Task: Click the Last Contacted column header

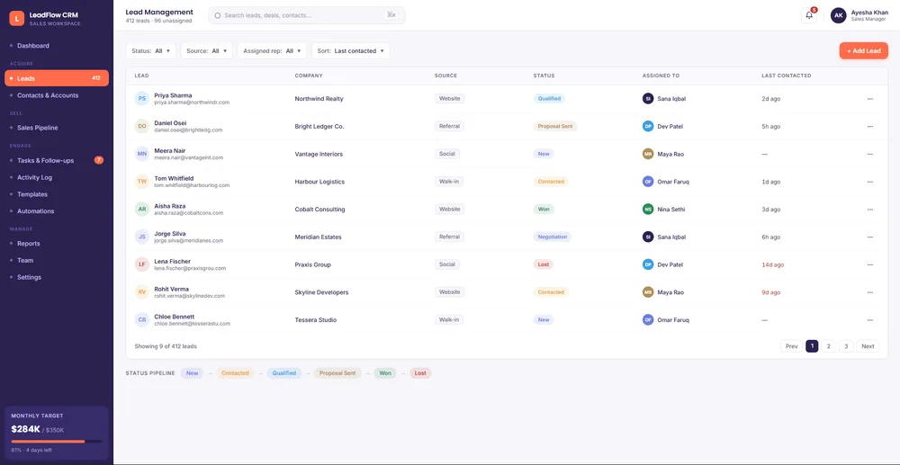Action: [x=786, y=76]
